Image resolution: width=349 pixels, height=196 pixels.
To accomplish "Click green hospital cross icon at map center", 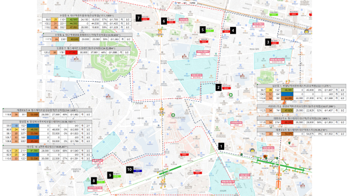I will 173,115.
